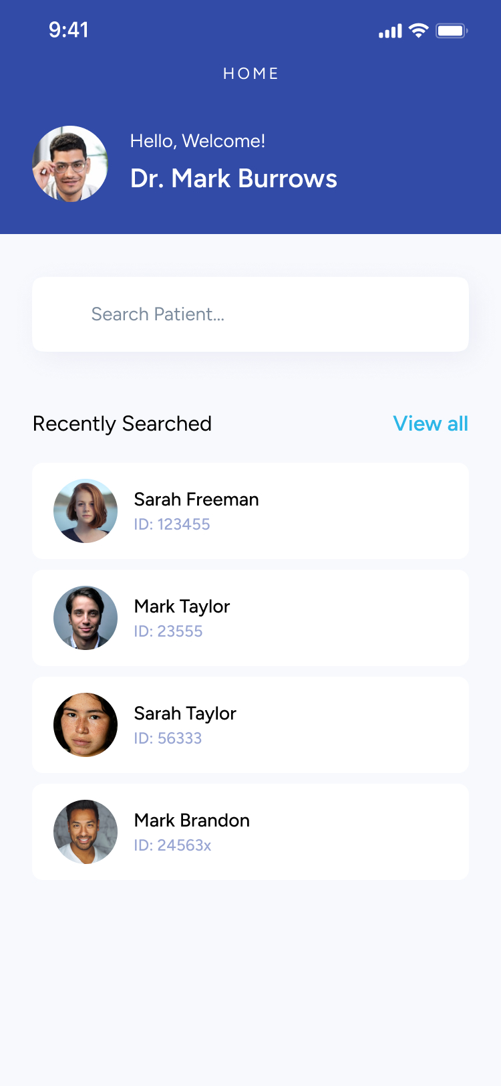Tap the HOME title in header
Image resolution: width=501 pixels, height=1086 pixels.
(x=251, y=74)
